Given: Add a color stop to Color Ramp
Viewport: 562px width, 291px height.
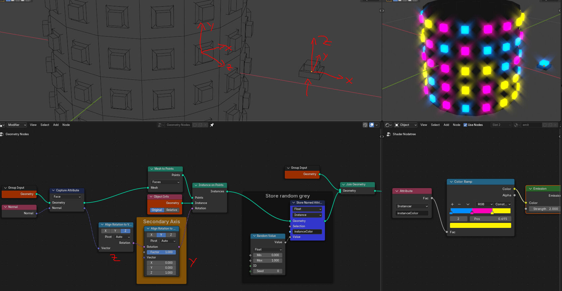Looking at the screenshot, I should click(x=452, y=204).
